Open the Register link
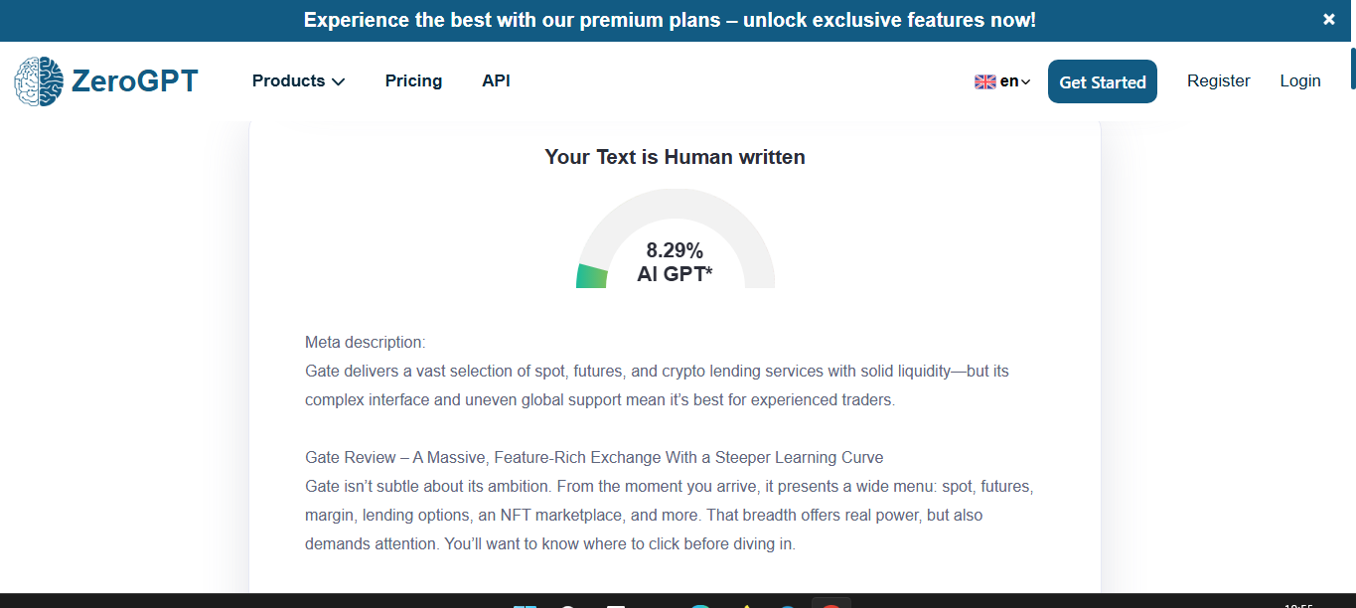The width and height of the screenshot is (1356, 608). point(1218,81)
